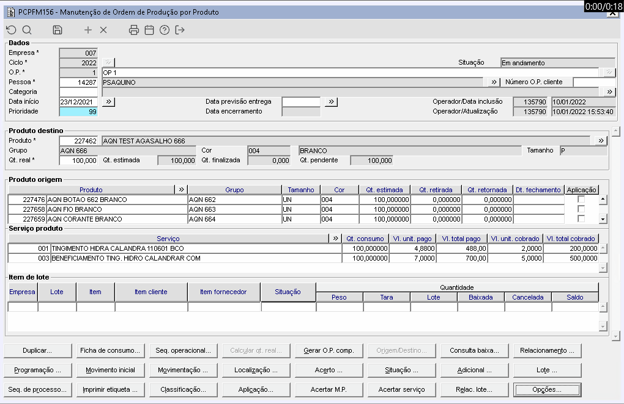This screenshot has height=404, width=624.
Task: Open the Ficha de consumo dialog
Action: pos(111,351)
